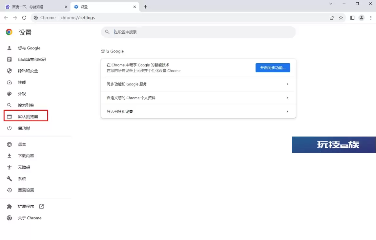Click the 重置设置 history icon
376x240 pixels.
coord(10,190)
